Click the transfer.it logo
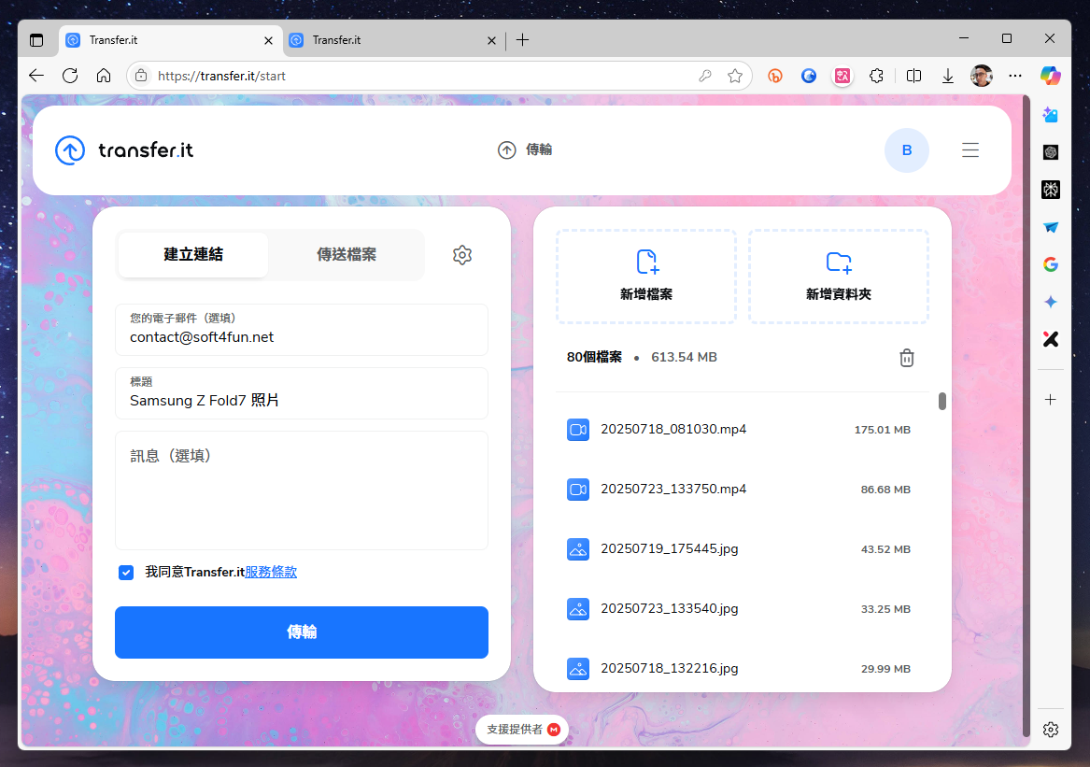Screen dimensions: 1090x767 124,150
